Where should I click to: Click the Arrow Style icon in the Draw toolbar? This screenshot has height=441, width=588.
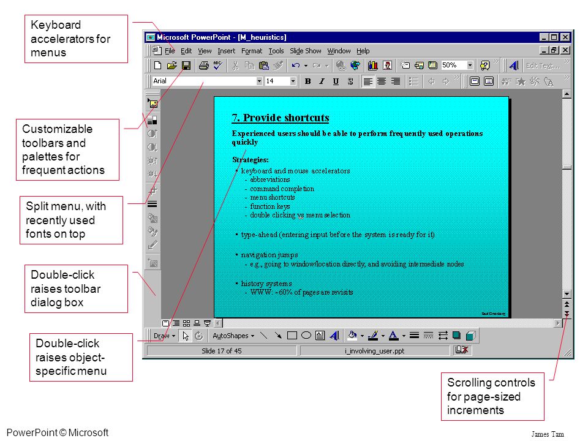coord(442,336)
